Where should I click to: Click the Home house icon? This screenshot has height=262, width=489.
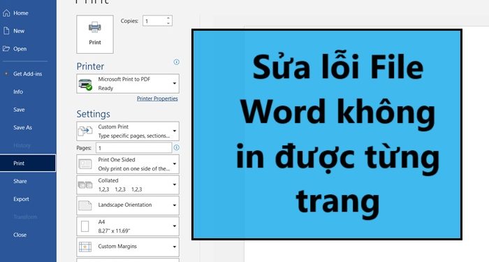6,13
